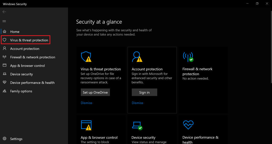Go to Account protection in sidebar
Screen dimensions: 272x144
click(24, 49)
